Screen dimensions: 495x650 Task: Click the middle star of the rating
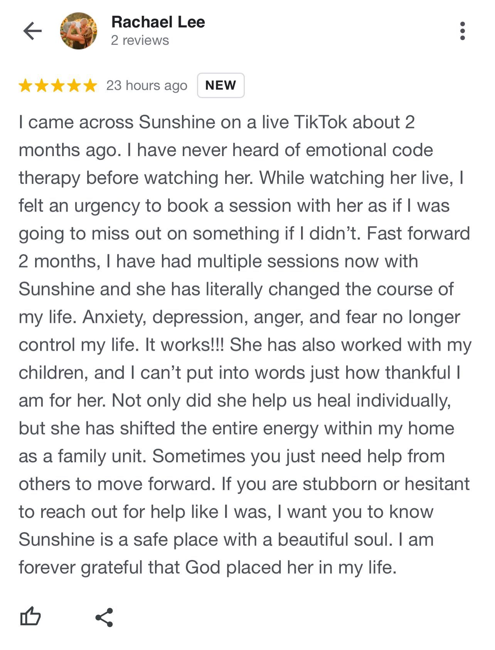(58, 85)
